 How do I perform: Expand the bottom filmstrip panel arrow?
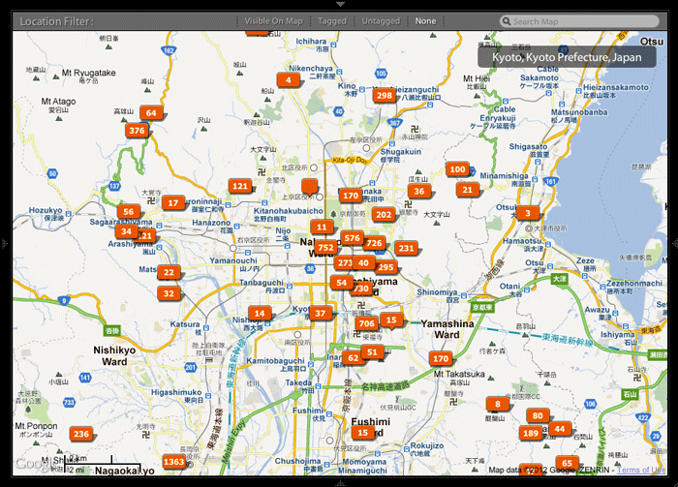click(x=340, y=483)
